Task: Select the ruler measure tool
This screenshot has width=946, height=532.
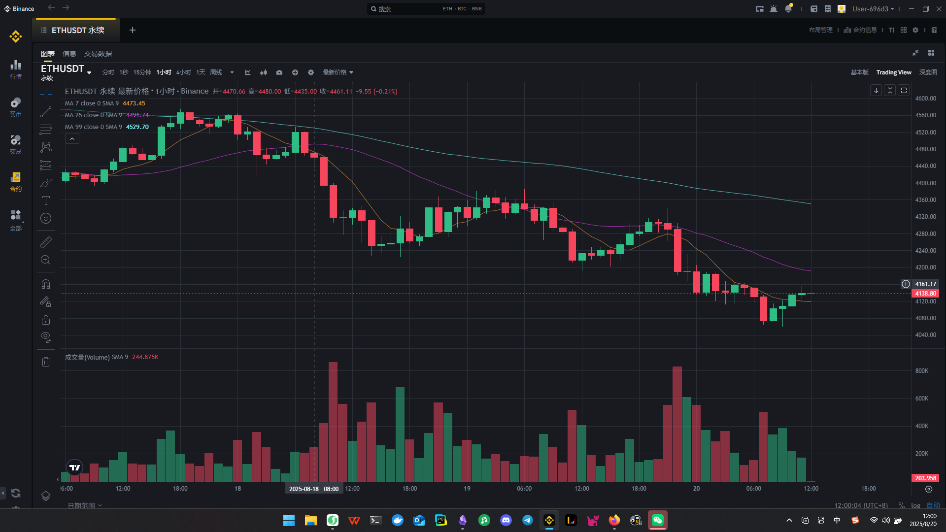Action: pos(46,242)
